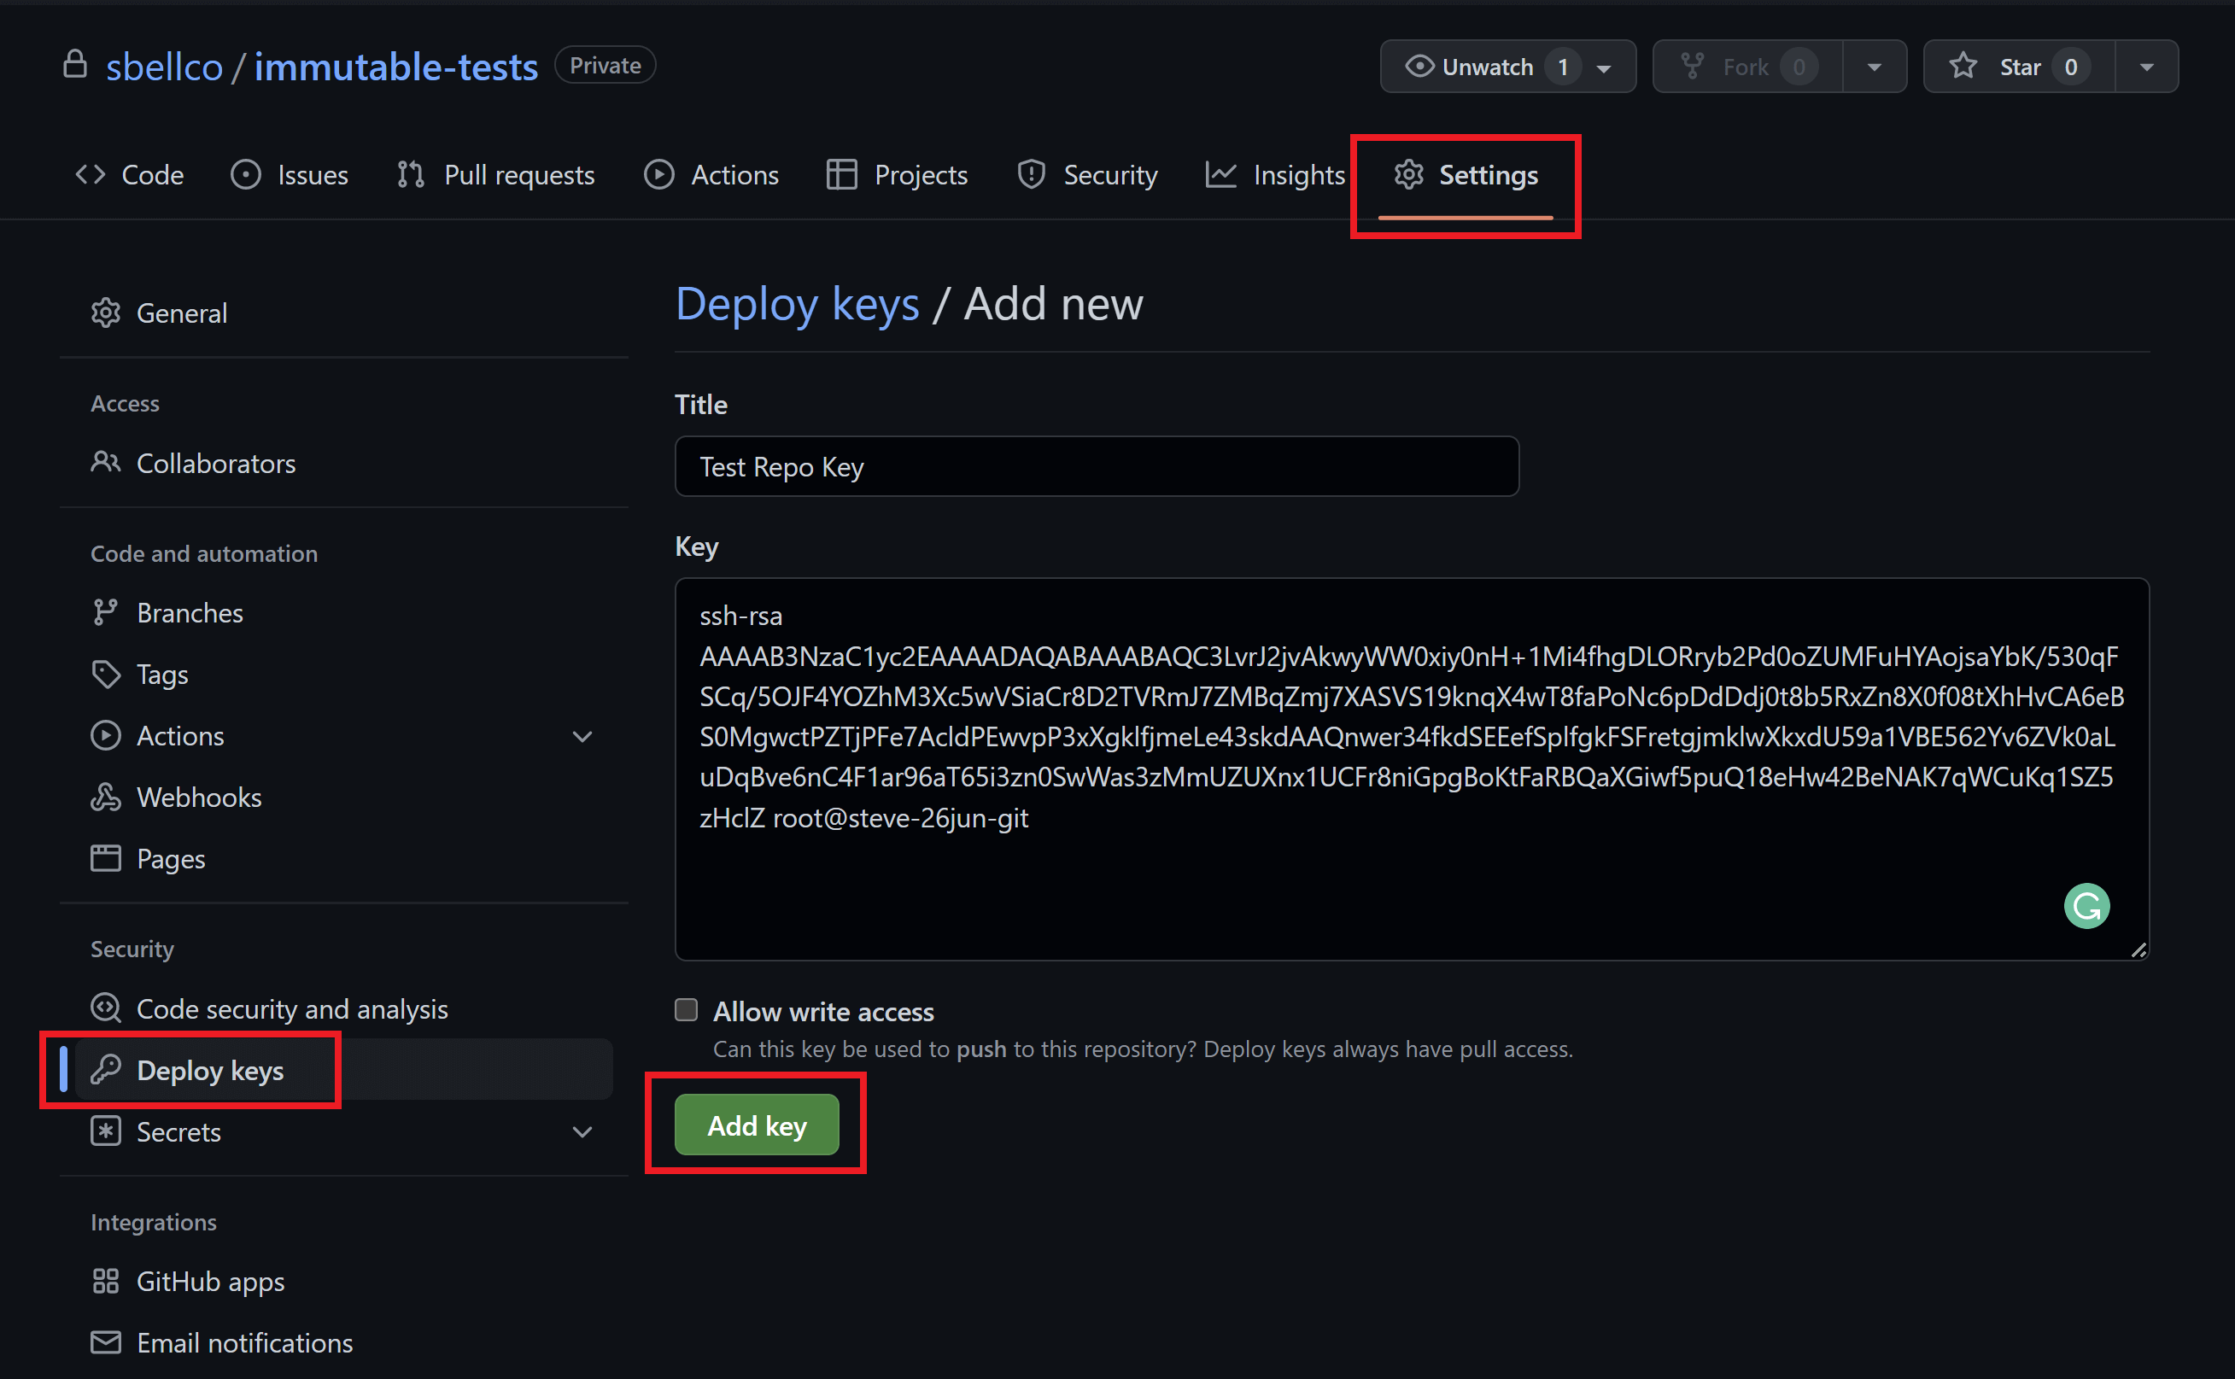Grab the Key textarea resize handle

(x=2138, y=950)
